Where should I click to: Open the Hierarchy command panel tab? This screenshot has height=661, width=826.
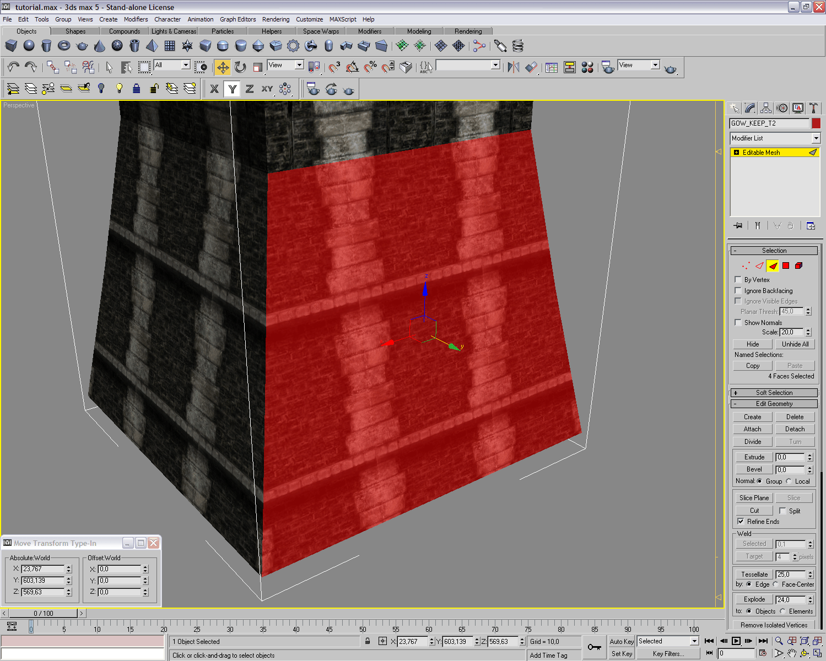pos(766,108)
